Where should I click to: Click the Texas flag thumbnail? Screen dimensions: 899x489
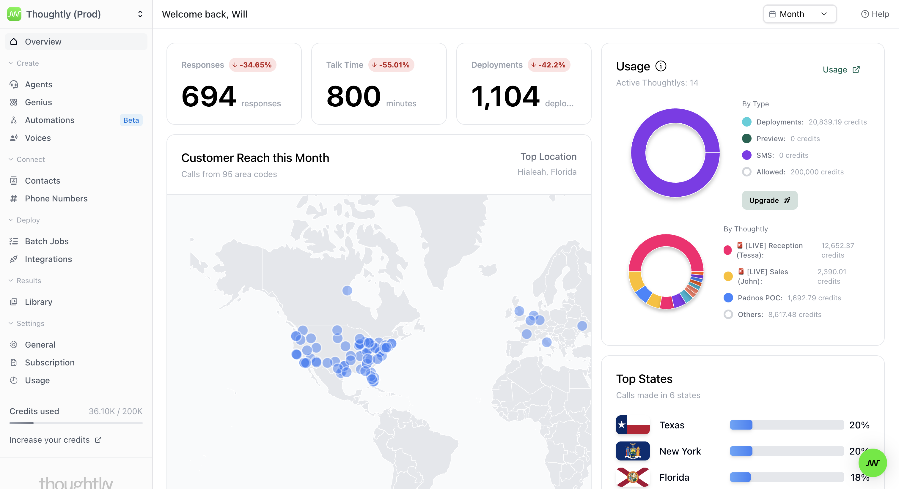click(633, 425)
